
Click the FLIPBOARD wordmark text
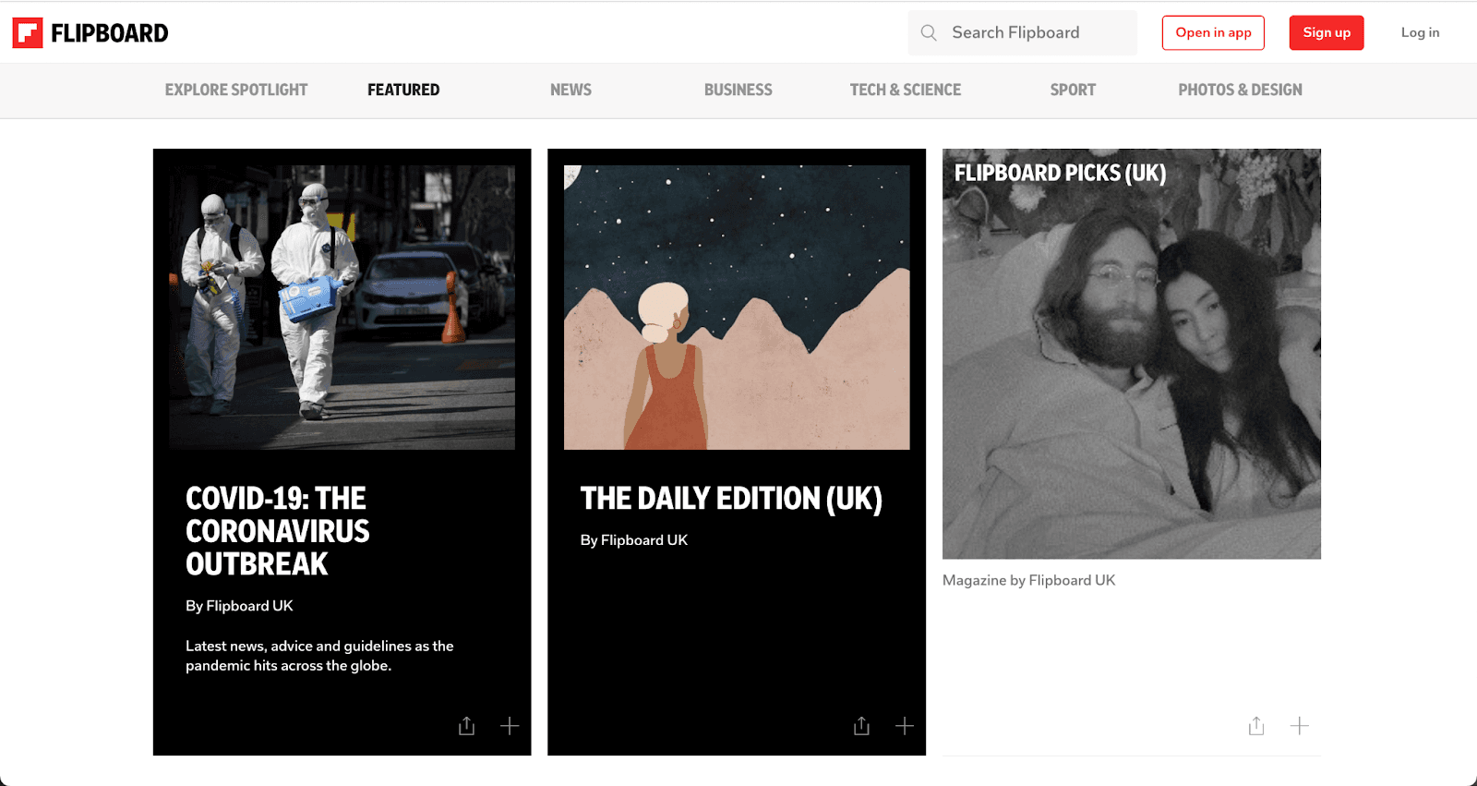coord(110,33)
